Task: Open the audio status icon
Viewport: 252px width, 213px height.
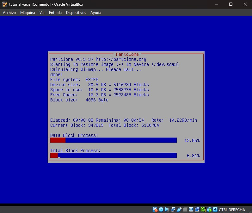Action: 167,210
